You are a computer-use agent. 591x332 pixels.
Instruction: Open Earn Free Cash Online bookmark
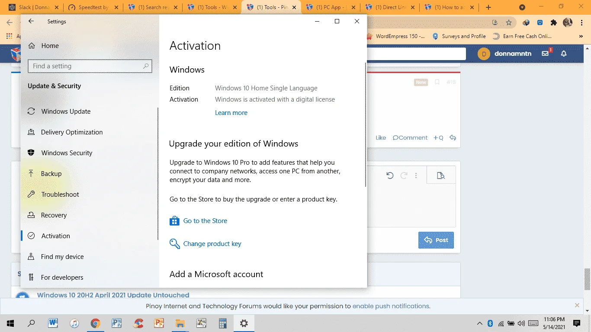pyautogui.click(x=522, y=36)
